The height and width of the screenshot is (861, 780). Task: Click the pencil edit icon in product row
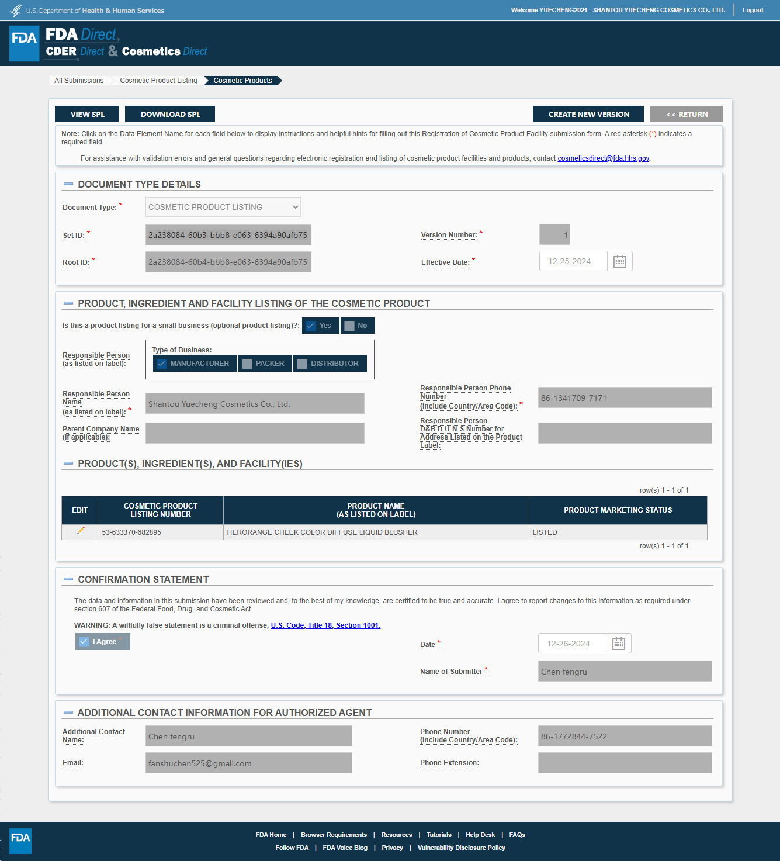pyautogui.click(x=81, y=531)
